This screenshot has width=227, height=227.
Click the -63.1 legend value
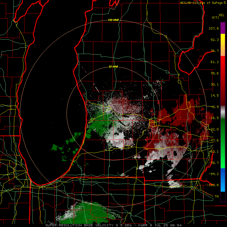click(214, 152)
